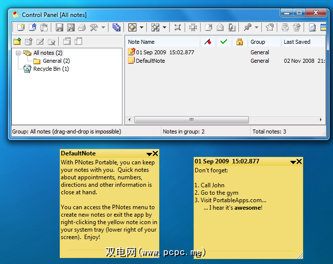The width and height of the screenshot is (333, 264).
Task: Create a new note from the toolbar
Action: tap(21, 27)
